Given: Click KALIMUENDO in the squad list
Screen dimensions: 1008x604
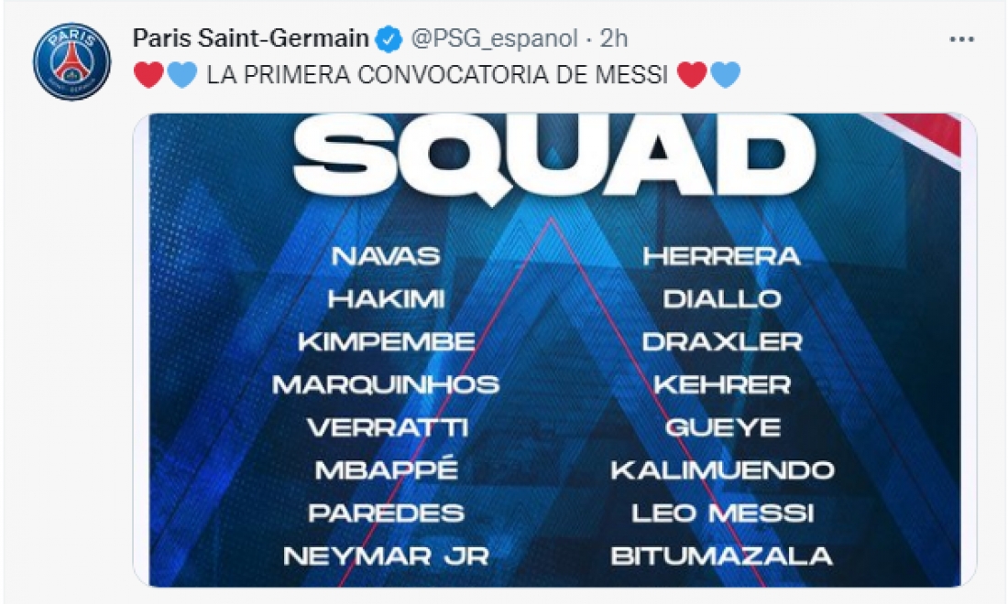Looking at the screenshot, I should (723, 470).
